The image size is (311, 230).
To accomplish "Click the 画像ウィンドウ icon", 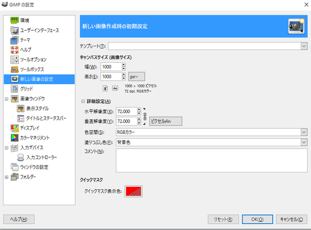I will 15,99.
